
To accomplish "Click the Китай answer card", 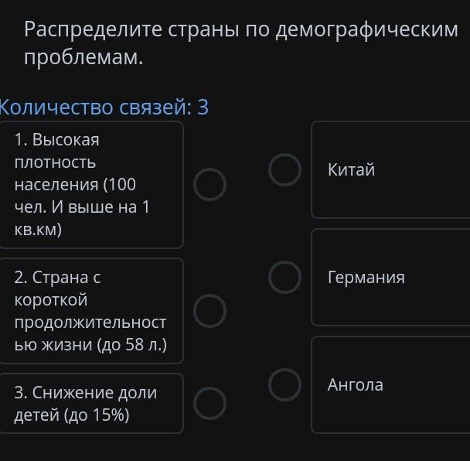I will click(x=390, y=169).
